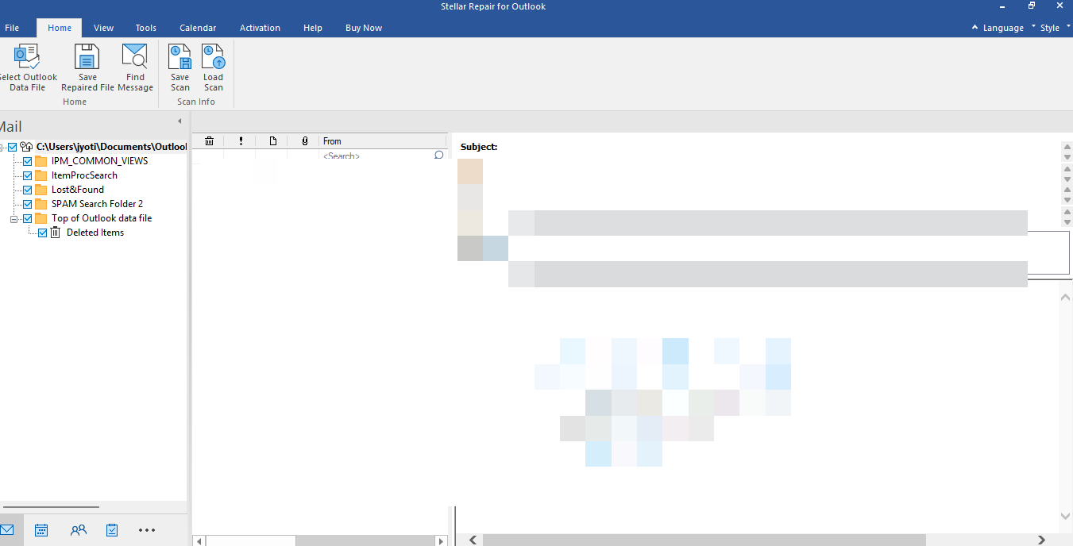This screenshot has width=1073, height=546.
Task: Toggle Lost&Found checkbox
Action: (x=28, y=190)
